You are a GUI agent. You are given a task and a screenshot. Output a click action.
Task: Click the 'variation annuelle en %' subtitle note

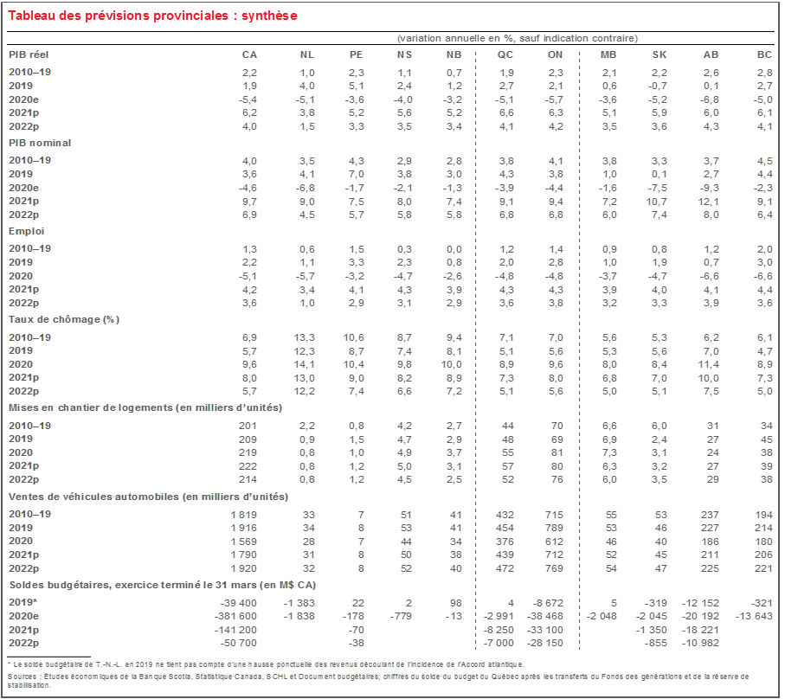click(x=518, y=38)
